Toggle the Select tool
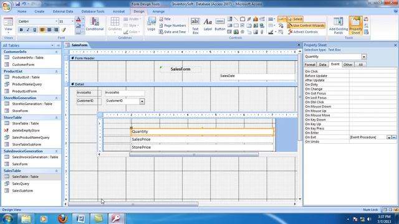Screen dimensions: 399x224 click(295, 19)
